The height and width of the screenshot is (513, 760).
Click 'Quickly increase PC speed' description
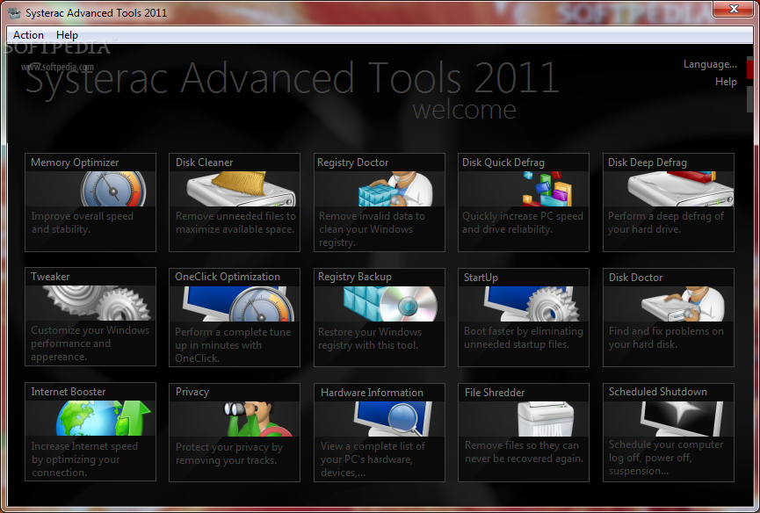(x=523, y=223)
